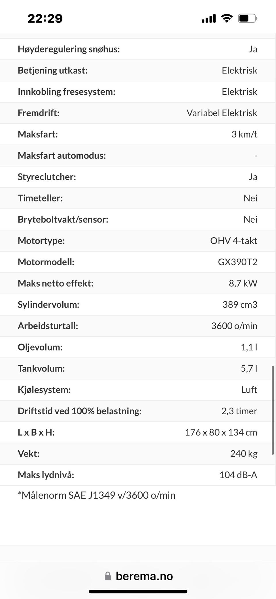The height and width of the screenshot is (599, 276).
Task: Select the Vekt 240 kg value
Action: coord(244,454)
